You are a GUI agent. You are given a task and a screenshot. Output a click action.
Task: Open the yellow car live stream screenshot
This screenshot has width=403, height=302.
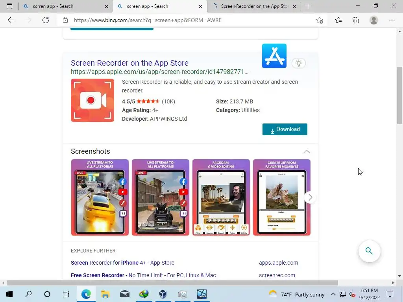pos(100,197)
